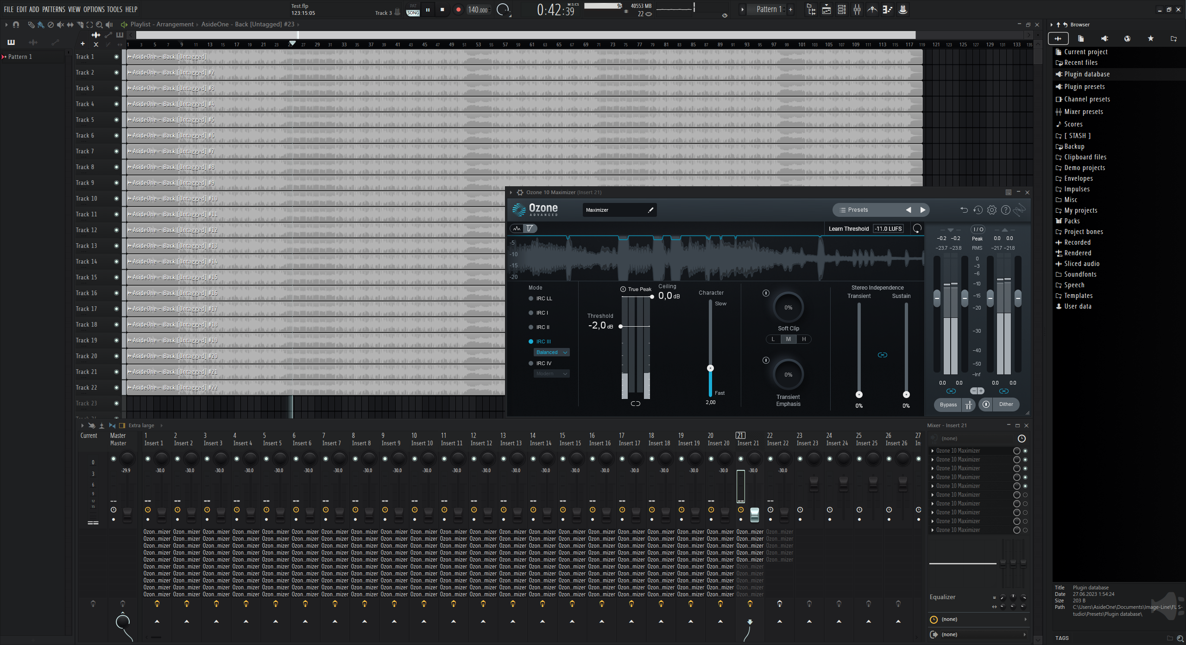Click the Character slider handle
Screen dimensions: 1186x645
coord(710,368)
